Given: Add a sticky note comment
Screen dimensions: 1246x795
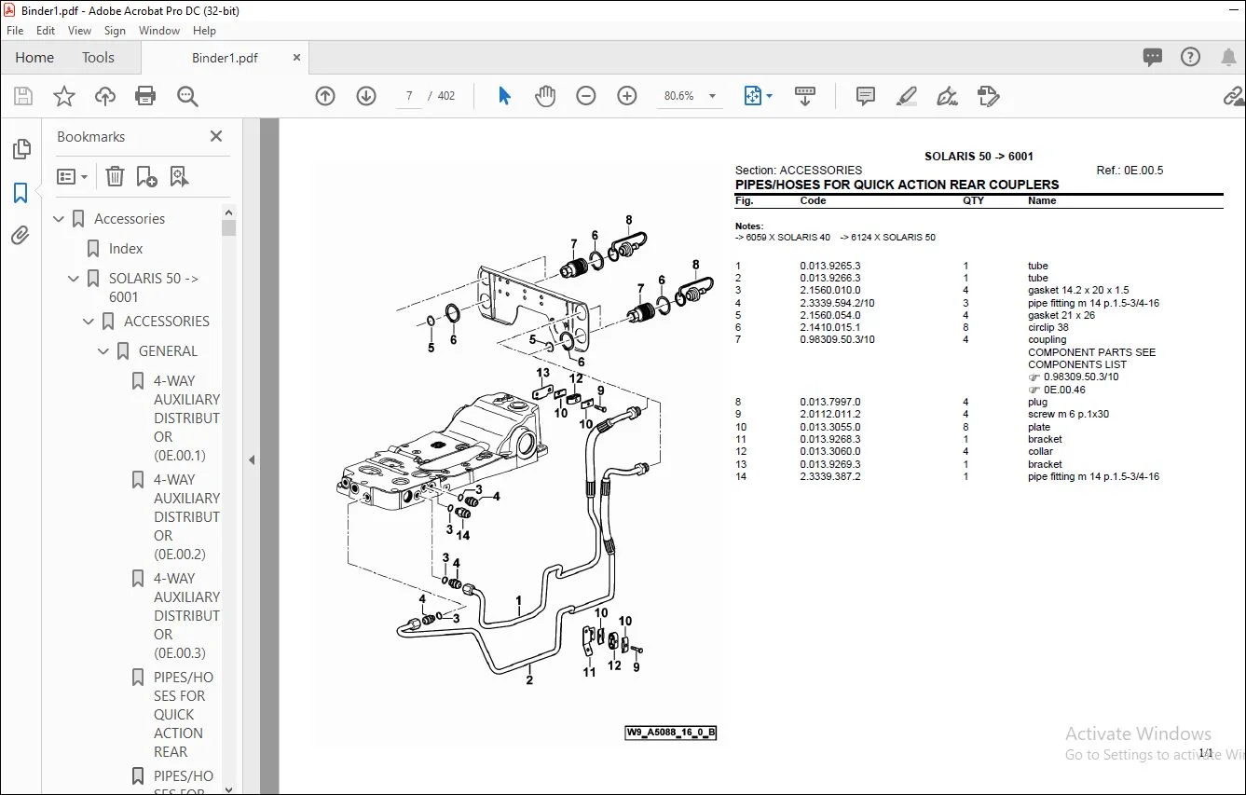Looking at the screenshot, I should point(866,96).
